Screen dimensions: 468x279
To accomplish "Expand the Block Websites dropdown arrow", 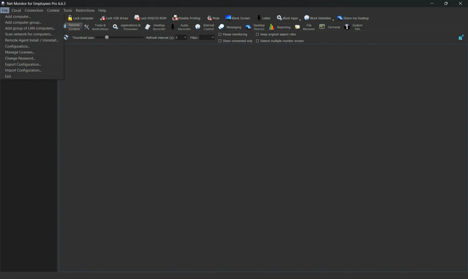I will click(x=333, y=19).
